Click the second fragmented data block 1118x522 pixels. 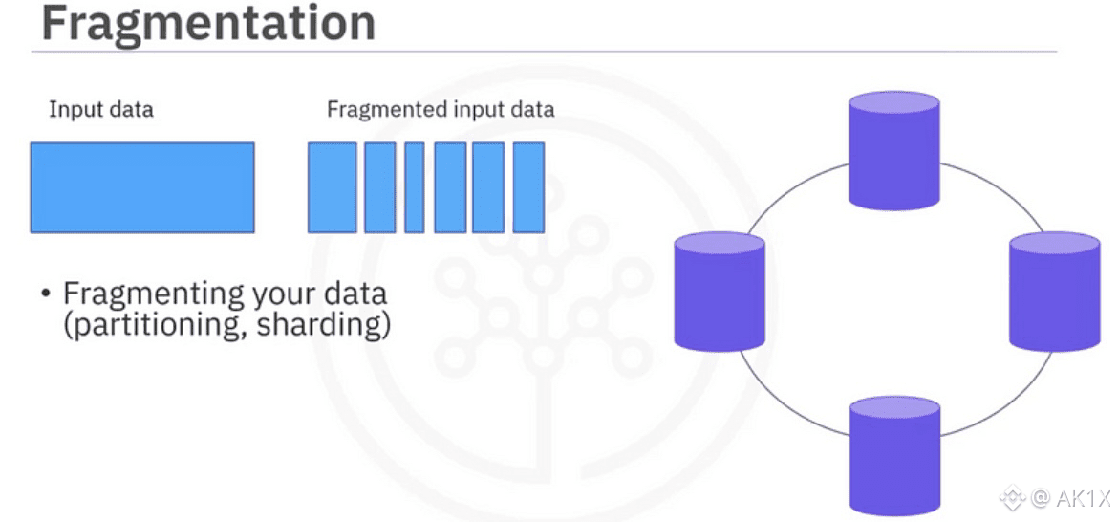(379, 187)
